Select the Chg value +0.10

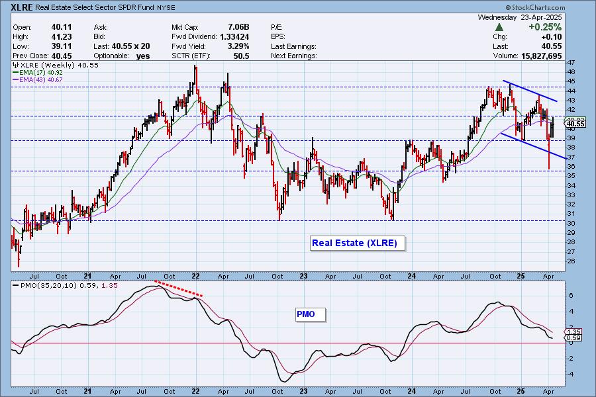click(x=552, y=37)
